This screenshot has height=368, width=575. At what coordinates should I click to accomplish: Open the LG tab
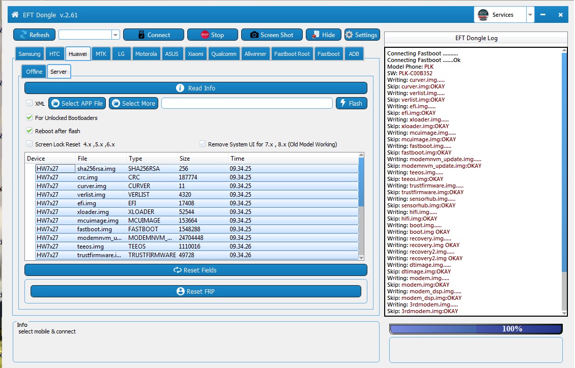point(122,54)
